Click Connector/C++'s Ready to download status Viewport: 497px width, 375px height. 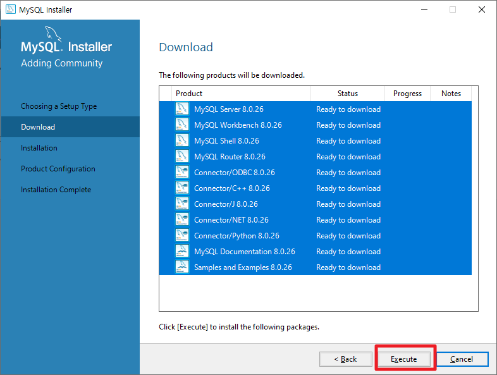coord(348,188)
